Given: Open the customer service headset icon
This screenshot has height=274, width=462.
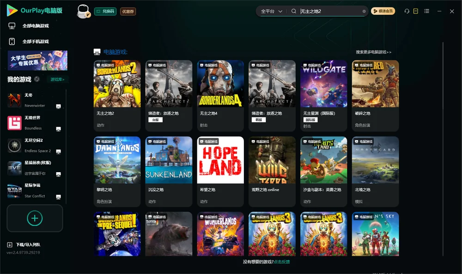Looking at the screenshot, I should pyautogui.click(x=407, y=11).
